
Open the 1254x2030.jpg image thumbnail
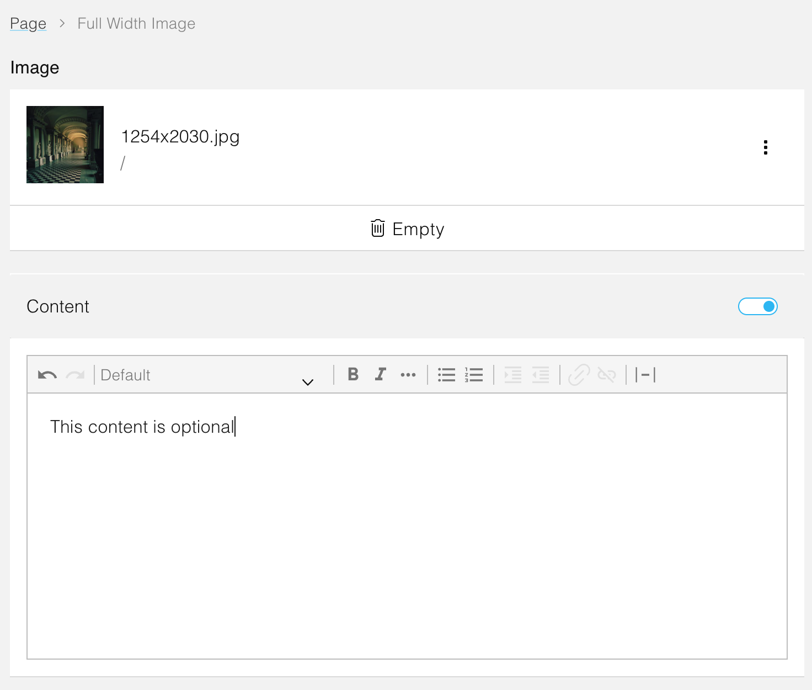tap(65, 145)
